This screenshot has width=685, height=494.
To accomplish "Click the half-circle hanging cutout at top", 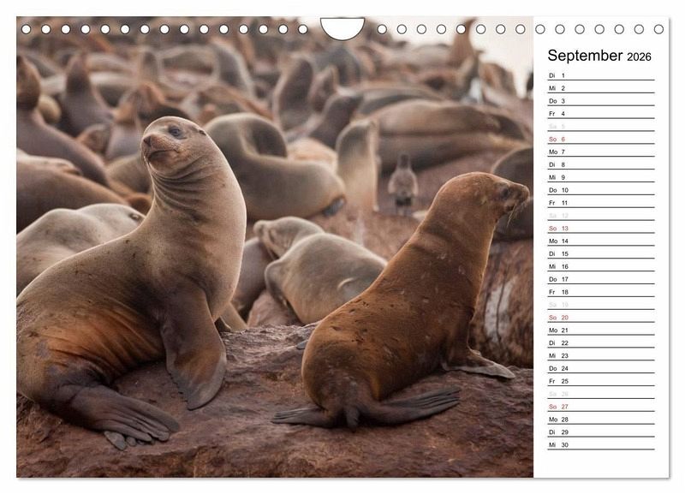I will pos(342,27).
